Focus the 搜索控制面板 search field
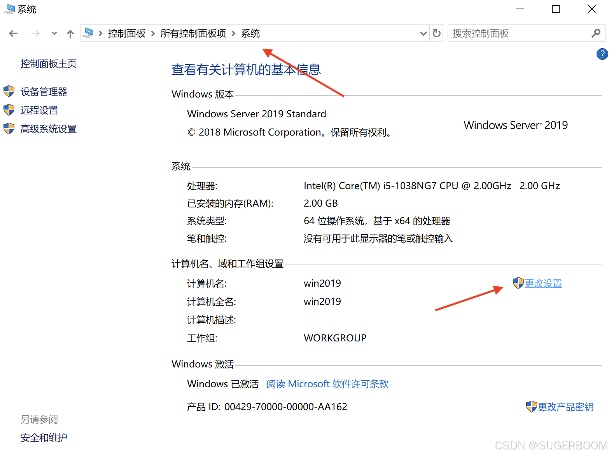This screenshot has height=456, width=609. coord(526,33)
